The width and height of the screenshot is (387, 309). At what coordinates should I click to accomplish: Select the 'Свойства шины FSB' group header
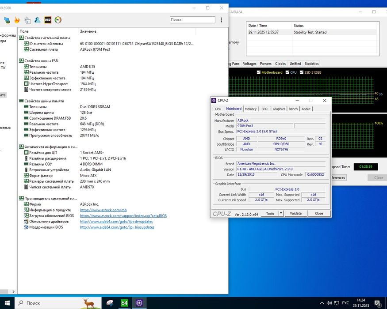[x=41, y=61]
